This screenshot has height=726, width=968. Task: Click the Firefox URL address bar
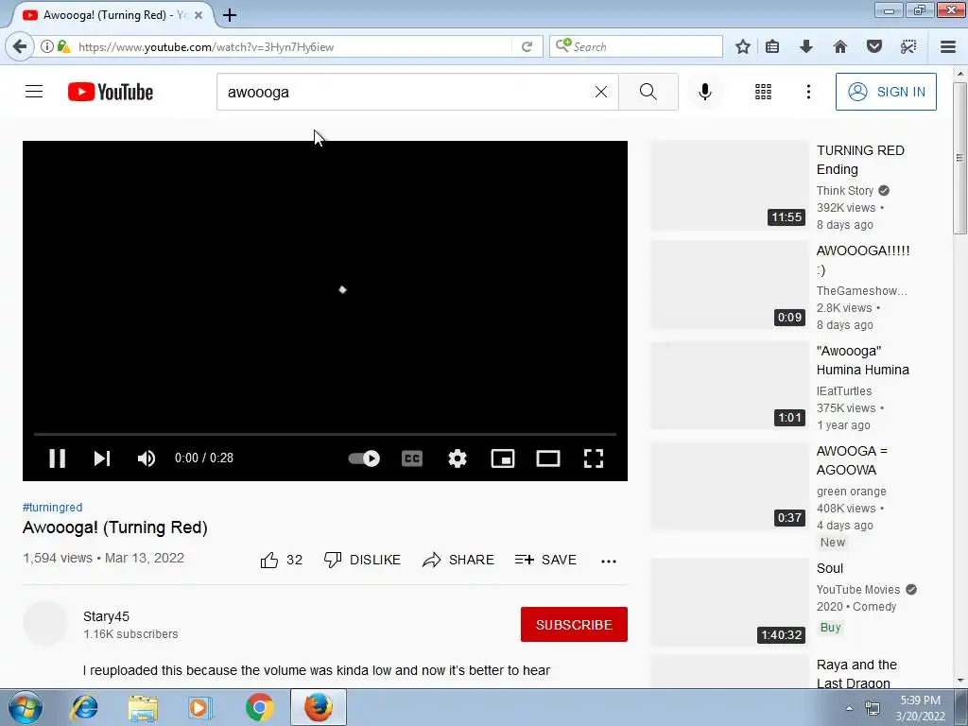coord(293,47)
